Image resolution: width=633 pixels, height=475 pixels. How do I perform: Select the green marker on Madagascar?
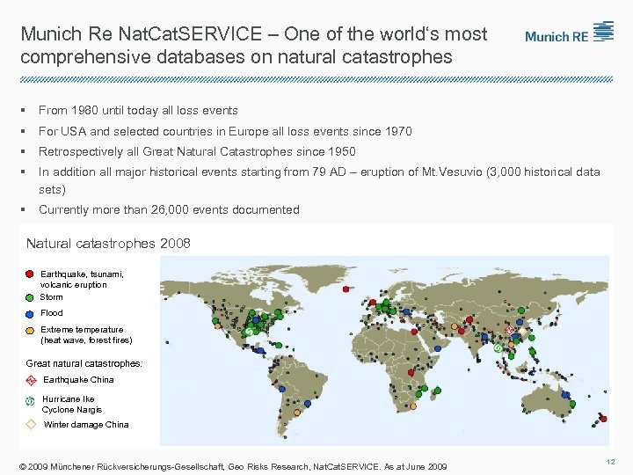coord(438,391)
